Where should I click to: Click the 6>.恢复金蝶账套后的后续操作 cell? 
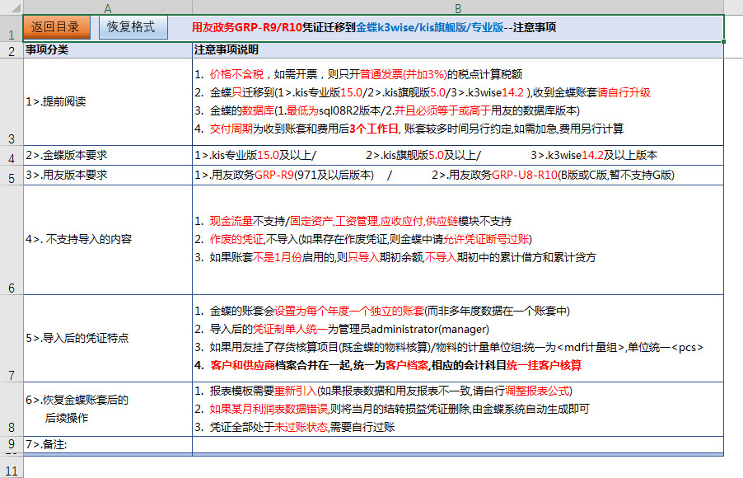click(x=108, y=409)
